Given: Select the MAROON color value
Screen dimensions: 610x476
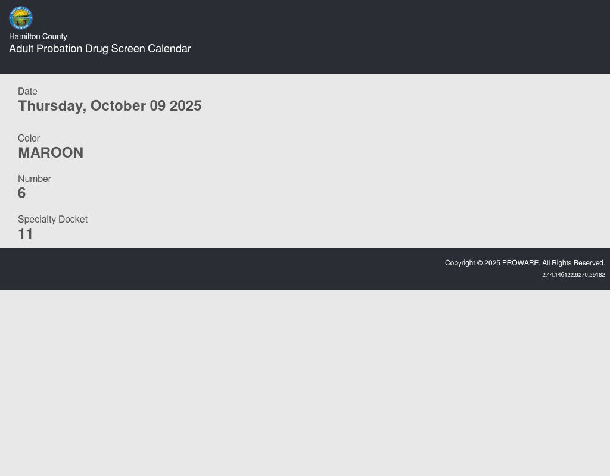Looking at the screenshot, I should [x=51, y=153].
